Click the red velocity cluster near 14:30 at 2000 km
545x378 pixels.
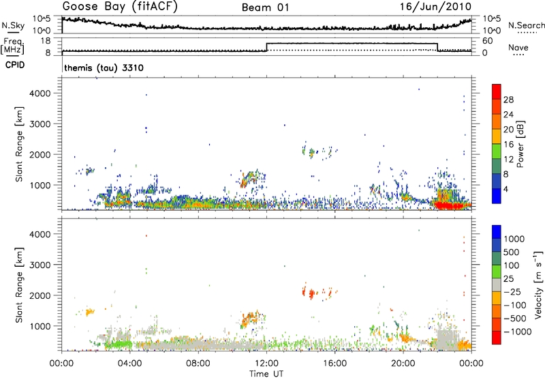(311, 294)
